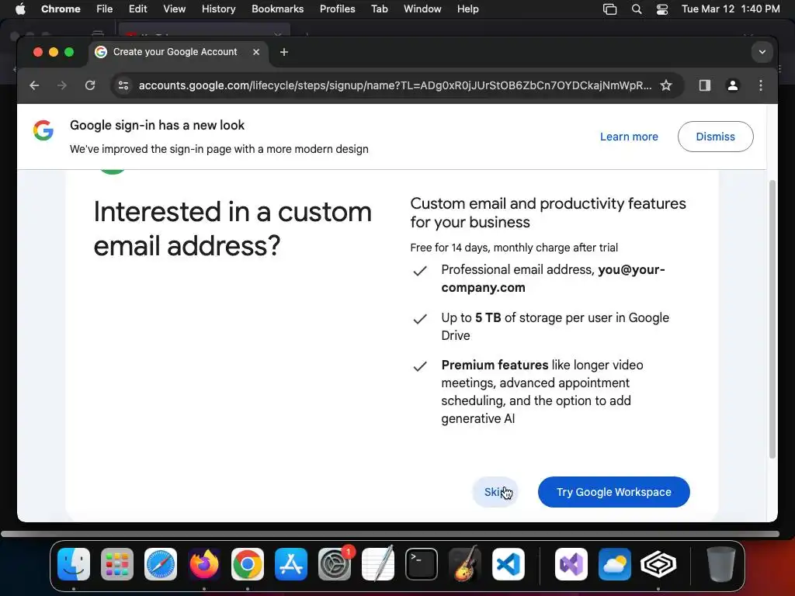Open the Help menu
Screen dimensions: 795x596
467,9
